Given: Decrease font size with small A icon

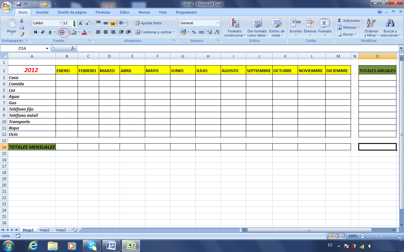Looking at the screenshot, I should coord(87,23).
